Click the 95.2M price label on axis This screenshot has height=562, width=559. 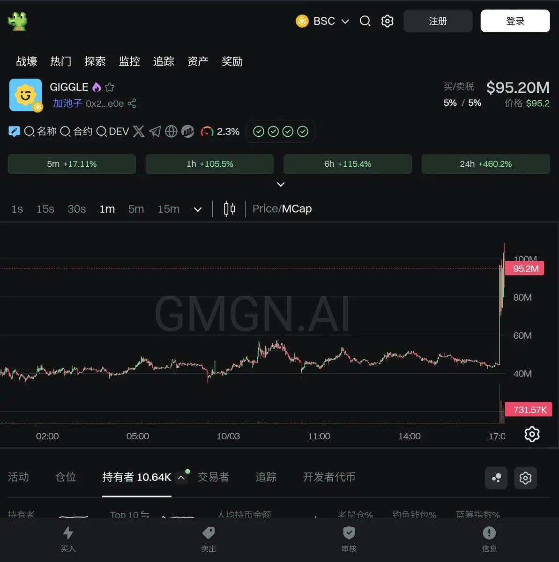[x=525, y=268]
